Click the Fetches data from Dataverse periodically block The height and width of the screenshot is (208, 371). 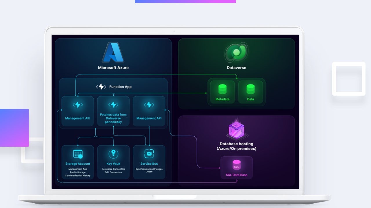[x=113, y=111]
